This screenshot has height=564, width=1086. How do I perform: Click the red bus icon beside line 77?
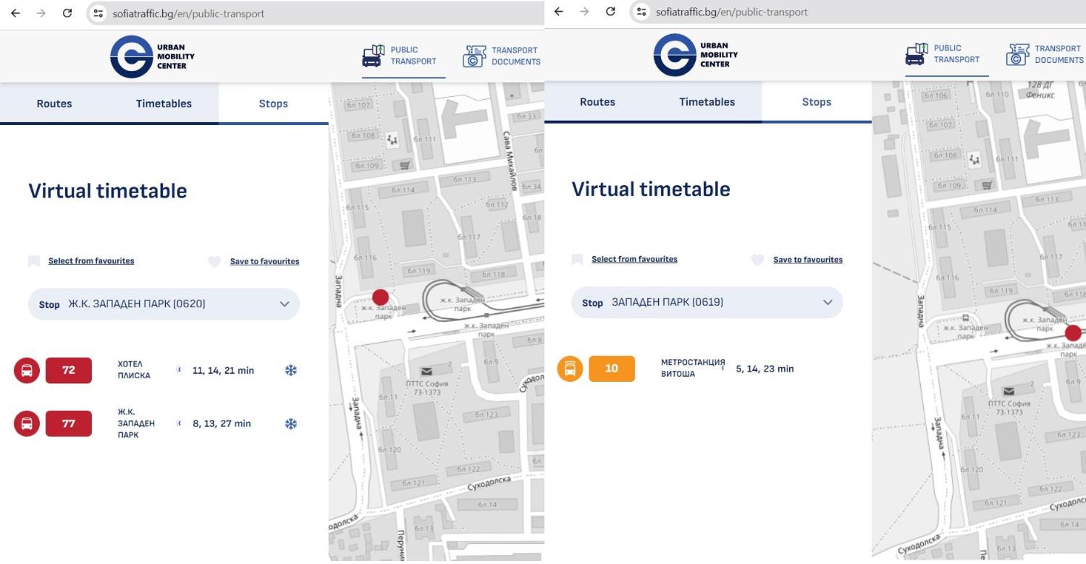pyautogui.click(x=27, y=423)
